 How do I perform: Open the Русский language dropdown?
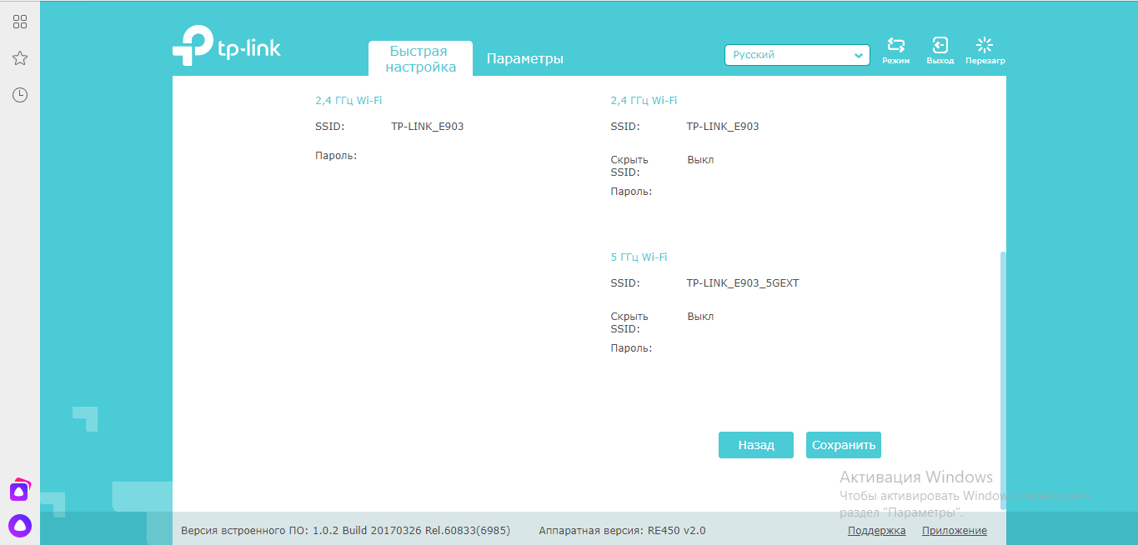click(797, 55)
